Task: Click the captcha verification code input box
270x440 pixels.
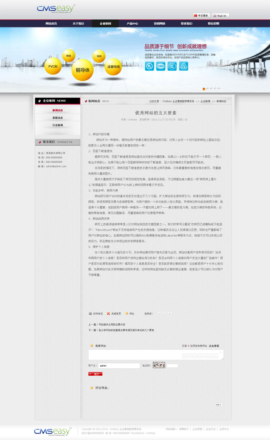Action: pos(172,366)
